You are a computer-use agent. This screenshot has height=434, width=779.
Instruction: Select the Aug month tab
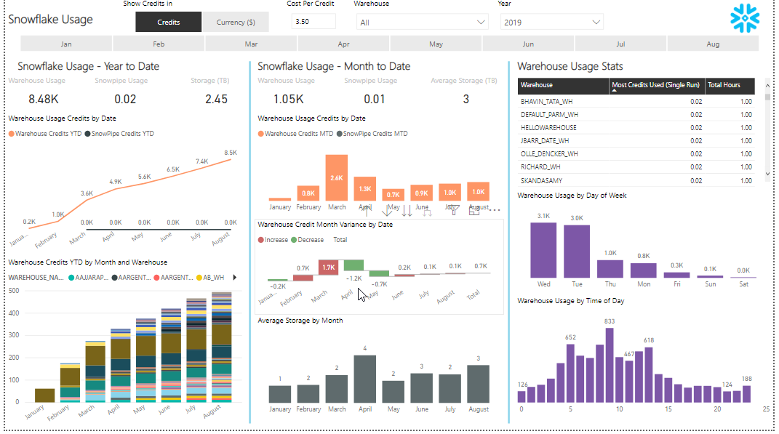(713, 44)
